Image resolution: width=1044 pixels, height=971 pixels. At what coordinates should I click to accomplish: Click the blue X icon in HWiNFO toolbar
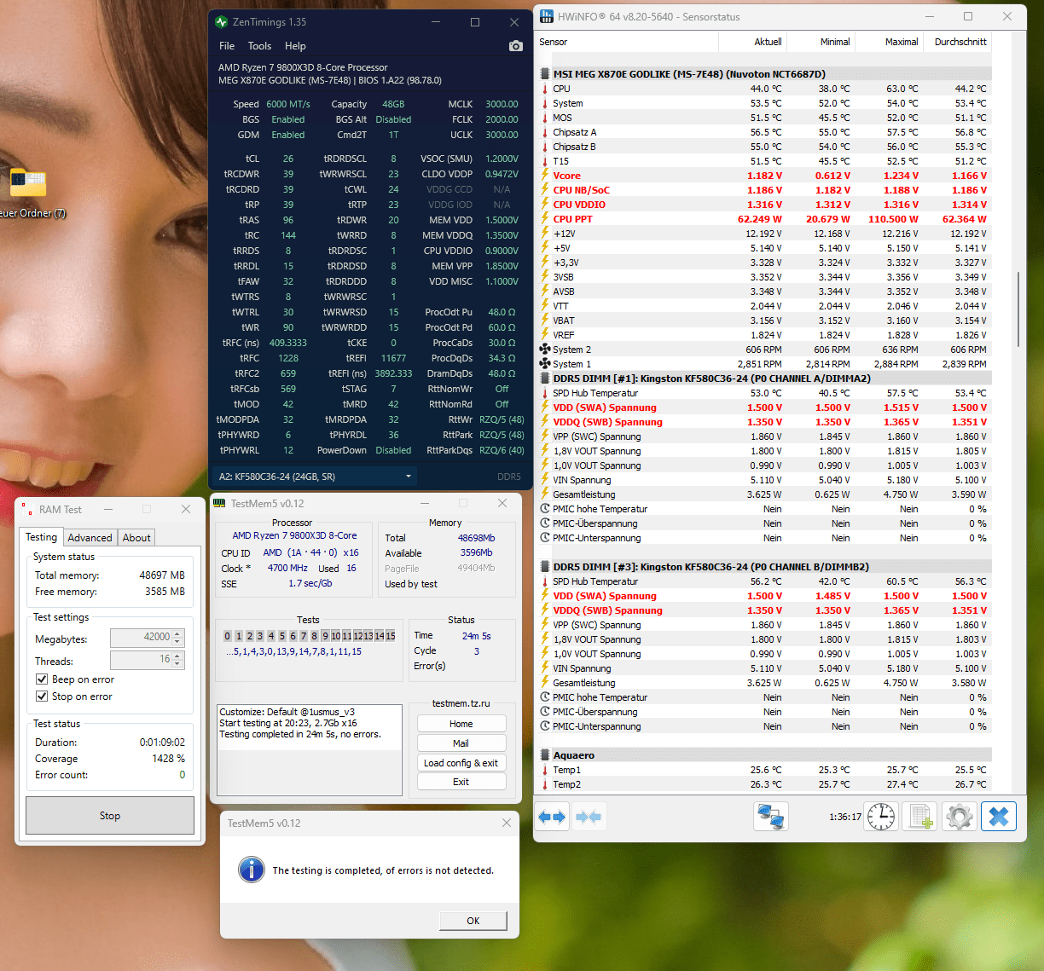tap(999, 817)
